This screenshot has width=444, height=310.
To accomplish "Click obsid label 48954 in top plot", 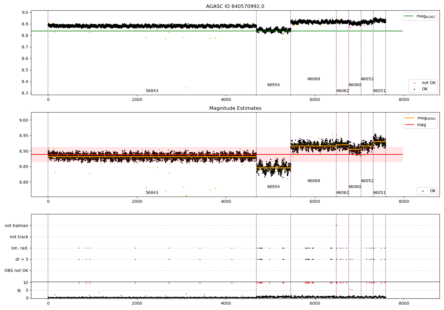I will coord(273,85).
